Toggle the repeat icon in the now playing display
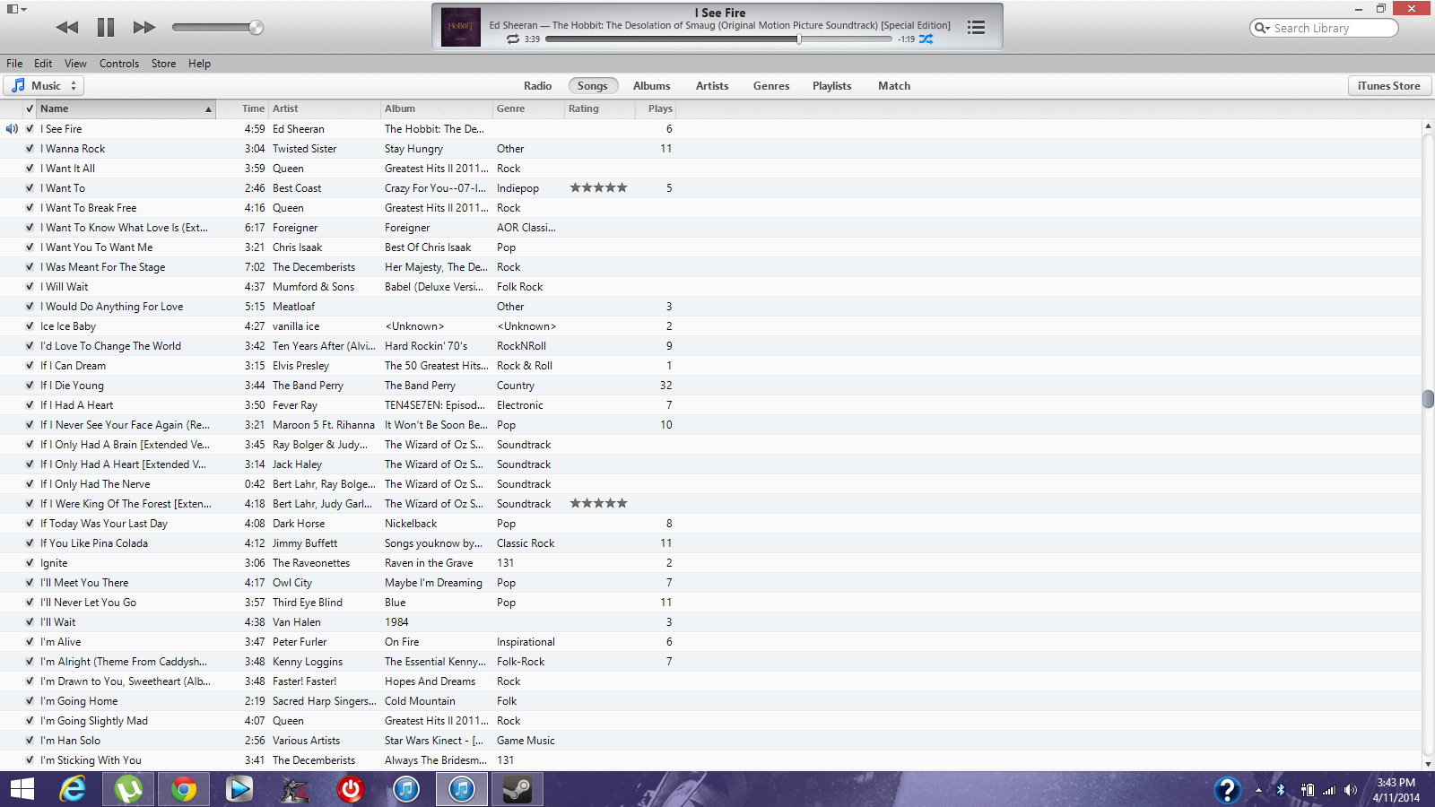 [513, 39]
